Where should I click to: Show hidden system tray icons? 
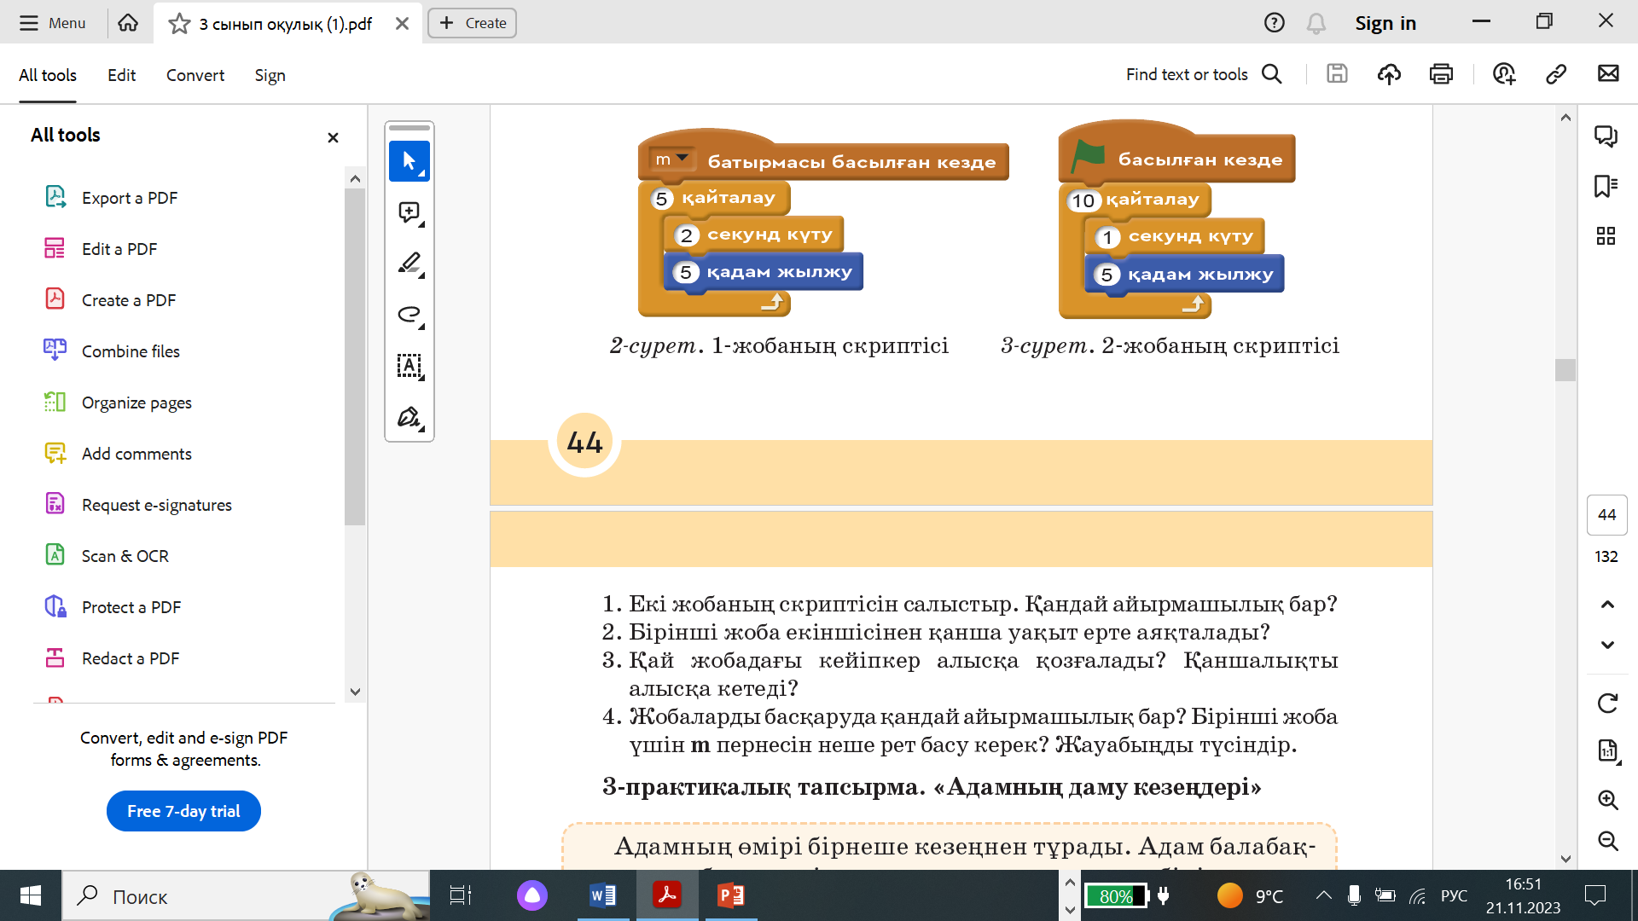[1323, 895]
